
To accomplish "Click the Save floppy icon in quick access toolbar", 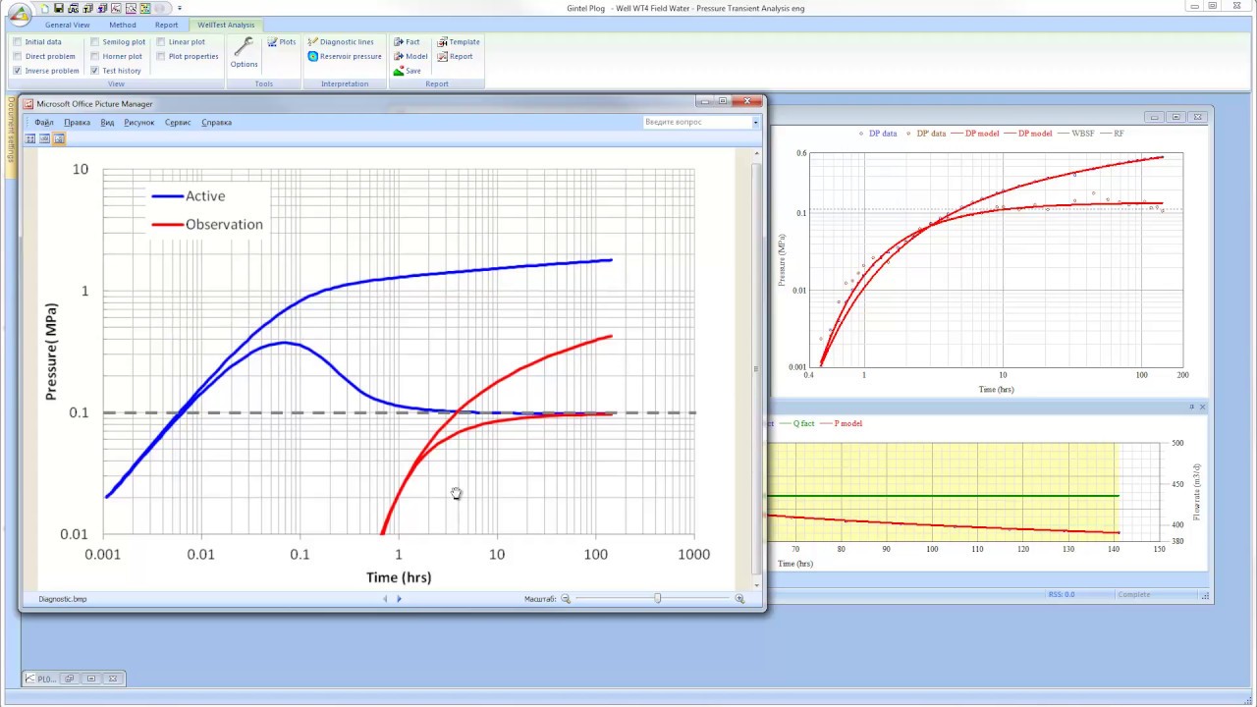I will 59,8.
